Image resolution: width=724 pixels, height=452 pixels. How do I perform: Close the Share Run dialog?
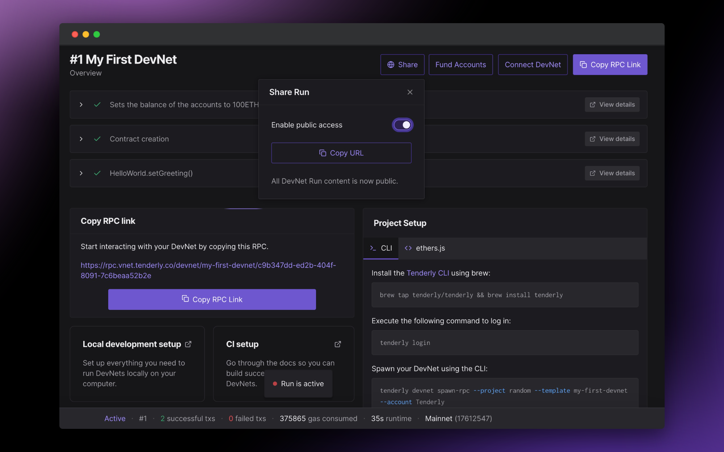pos(410,92)
